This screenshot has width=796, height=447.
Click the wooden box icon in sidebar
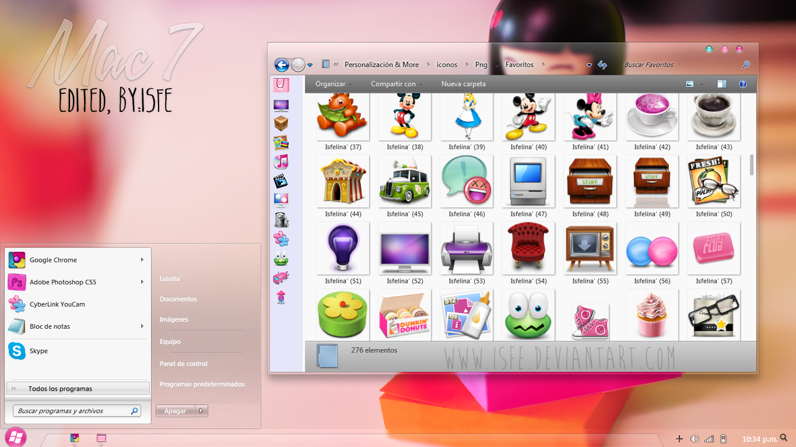(x=281, y=124)
